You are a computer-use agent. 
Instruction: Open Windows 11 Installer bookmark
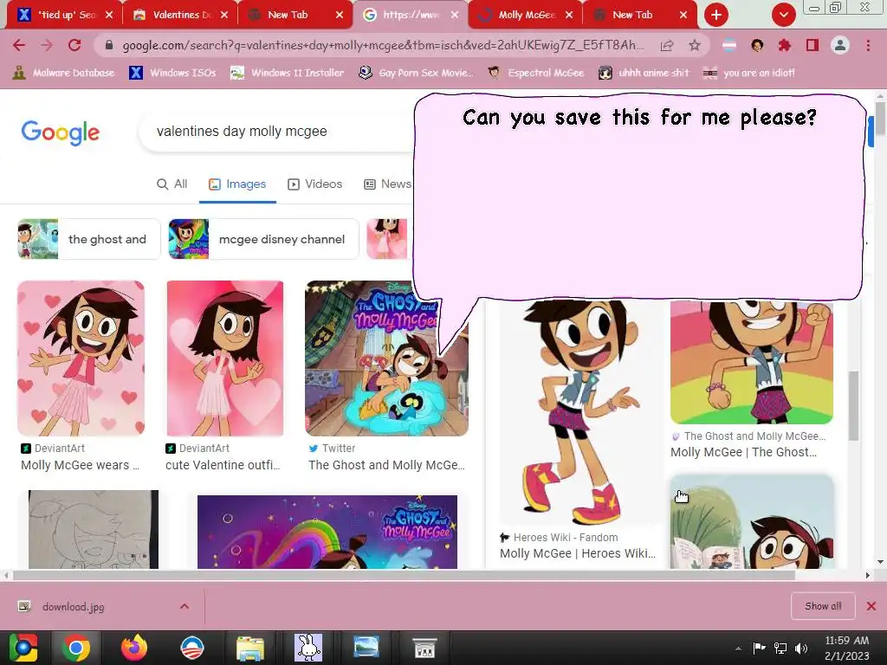tap(288, 73)
